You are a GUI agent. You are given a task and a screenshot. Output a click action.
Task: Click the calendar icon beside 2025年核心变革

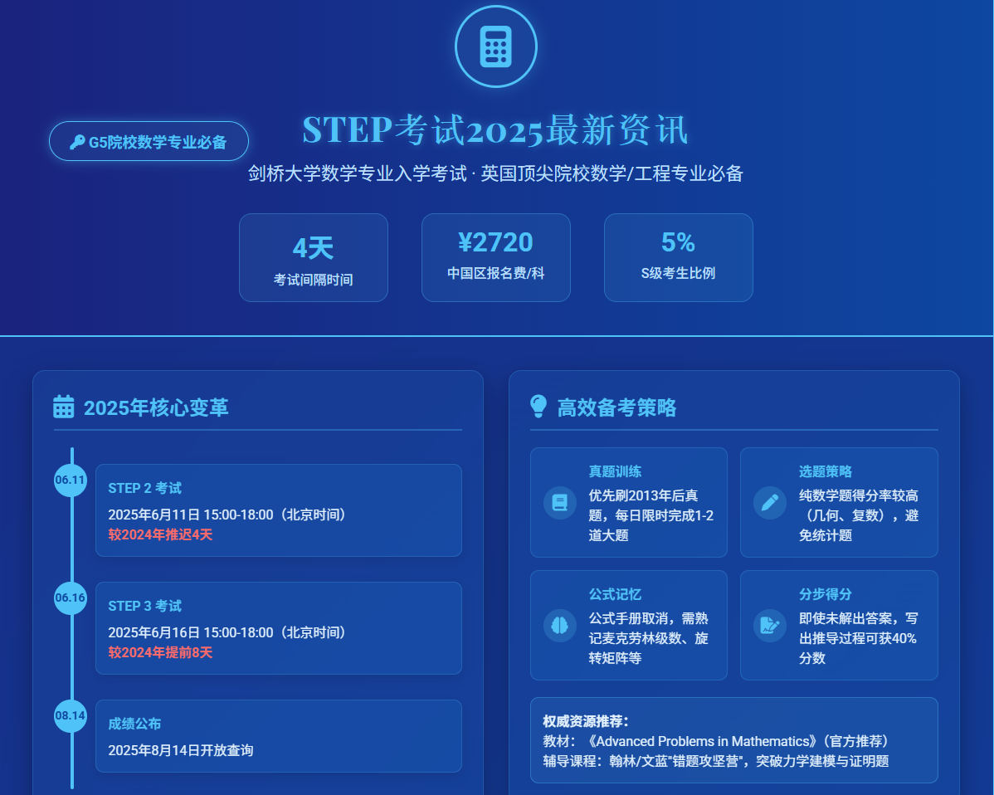tap(63, 407)
